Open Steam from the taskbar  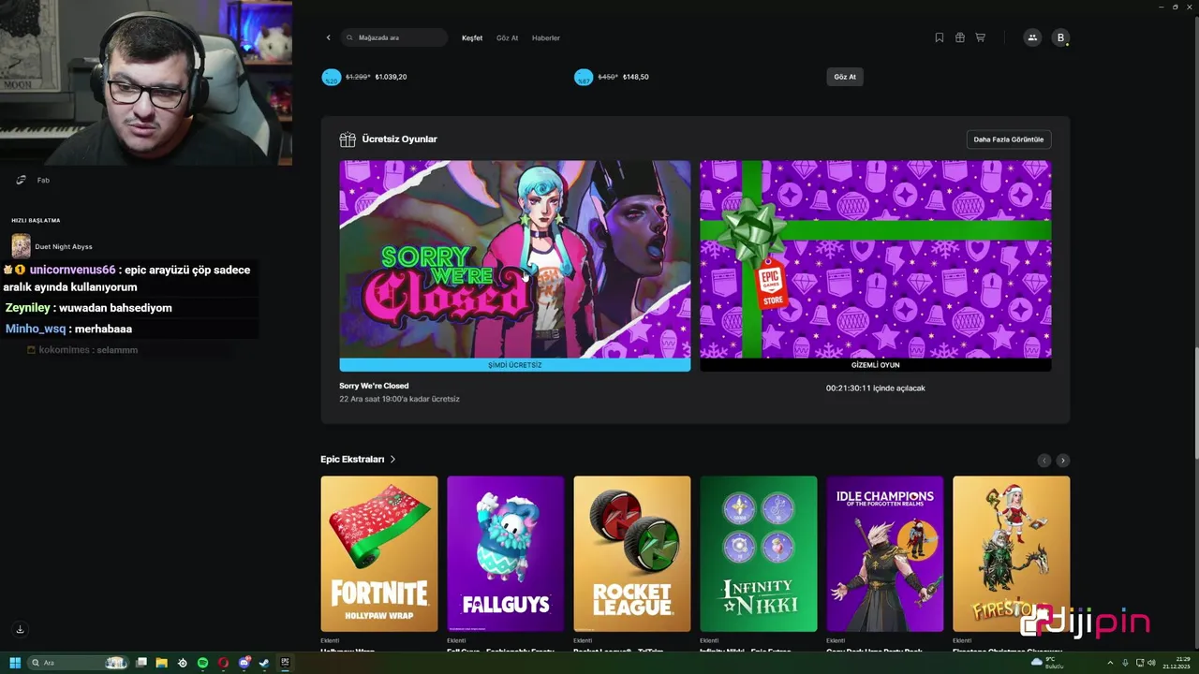click(x=264, y=663)
